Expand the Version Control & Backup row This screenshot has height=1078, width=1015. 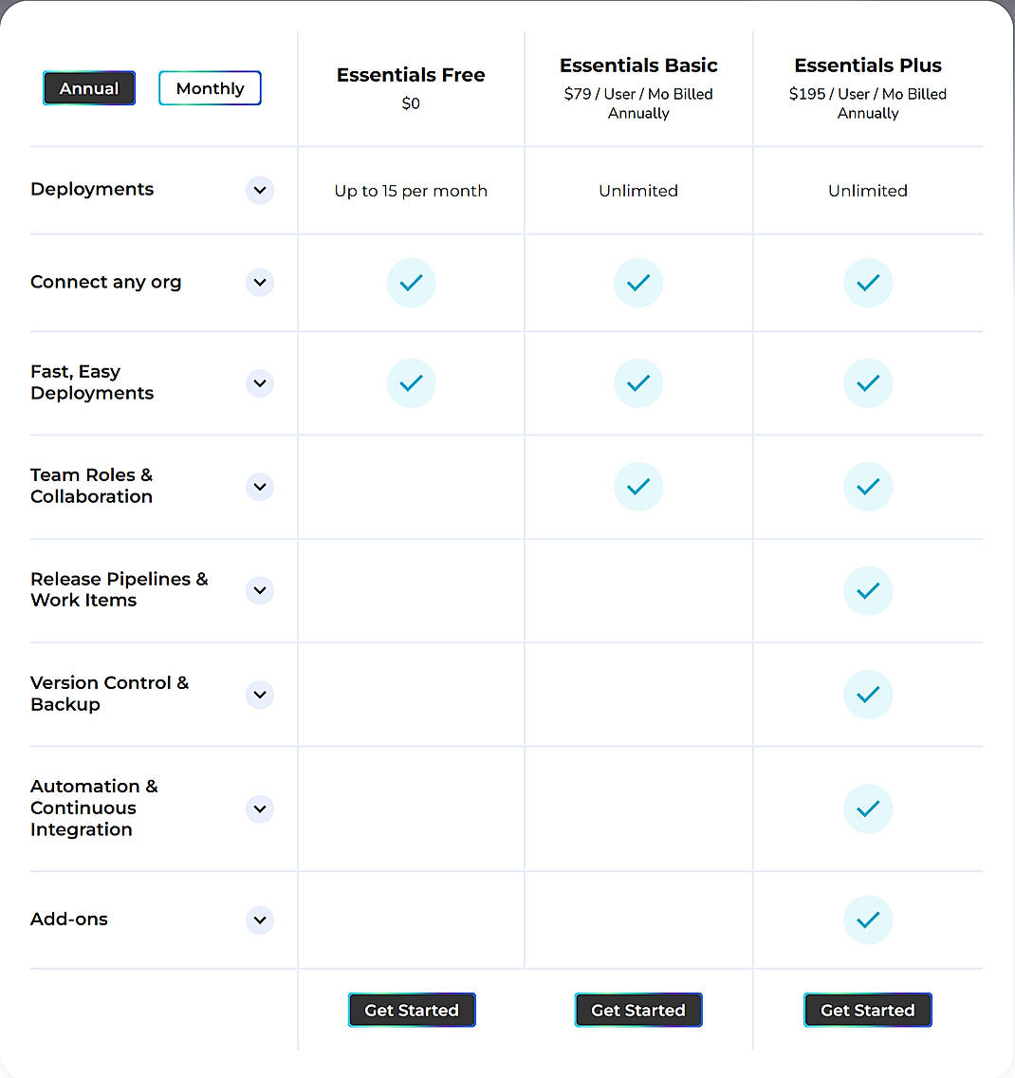(x=259, y=695)
